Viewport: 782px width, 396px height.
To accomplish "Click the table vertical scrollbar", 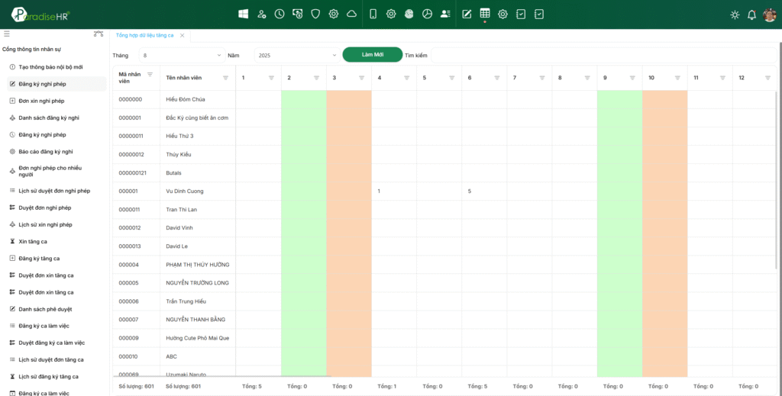I will pyautogui.click(x=776, y=179).
